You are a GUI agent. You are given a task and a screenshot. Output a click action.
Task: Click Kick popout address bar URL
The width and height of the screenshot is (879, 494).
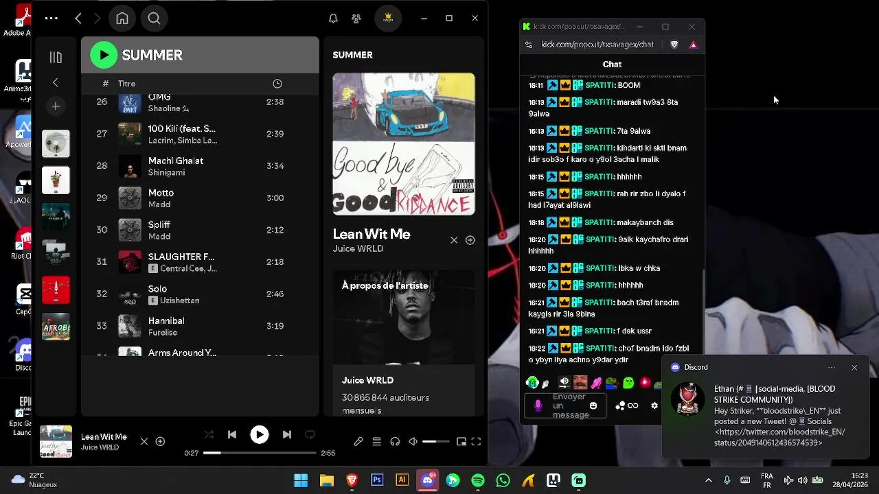[597, 45]
